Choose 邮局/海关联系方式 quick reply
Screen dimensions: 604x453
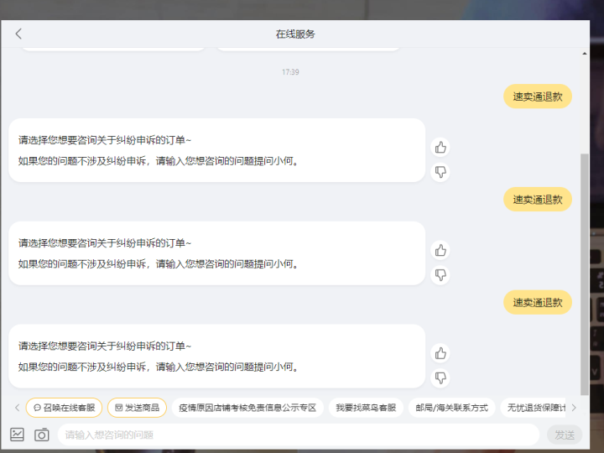click(451, 408)
